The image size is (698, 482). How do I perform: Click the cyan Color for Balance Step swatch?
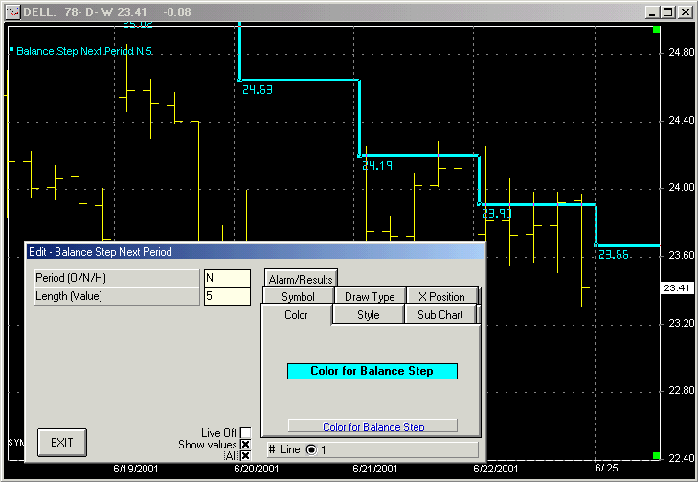pyautogui.click(x=372, y=371)
